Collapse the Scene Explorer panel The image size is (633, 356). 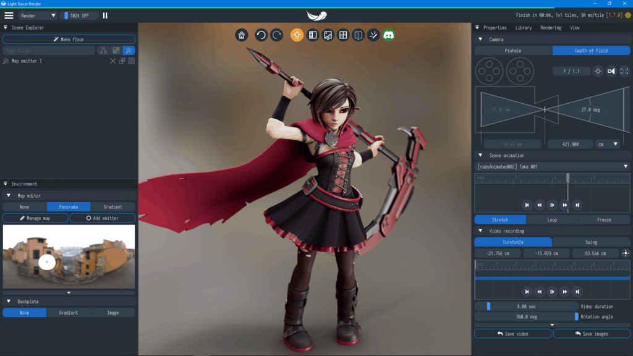(x=5, y=27)
